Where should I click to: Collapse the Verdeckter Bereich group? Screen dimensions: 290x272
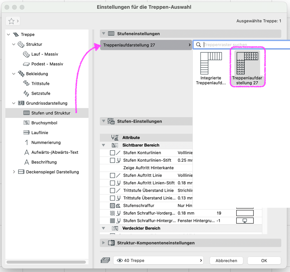pyautogui.click(x=104, y=228)
